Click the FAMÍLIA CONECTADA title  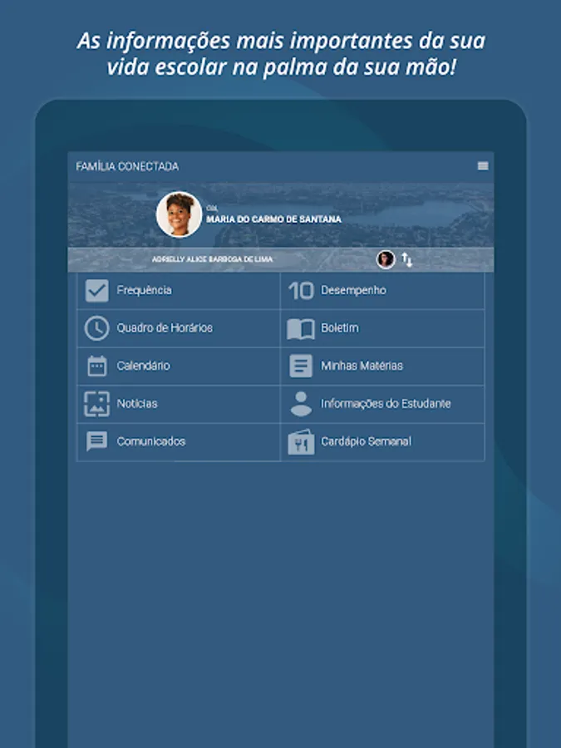coord(127,166)
